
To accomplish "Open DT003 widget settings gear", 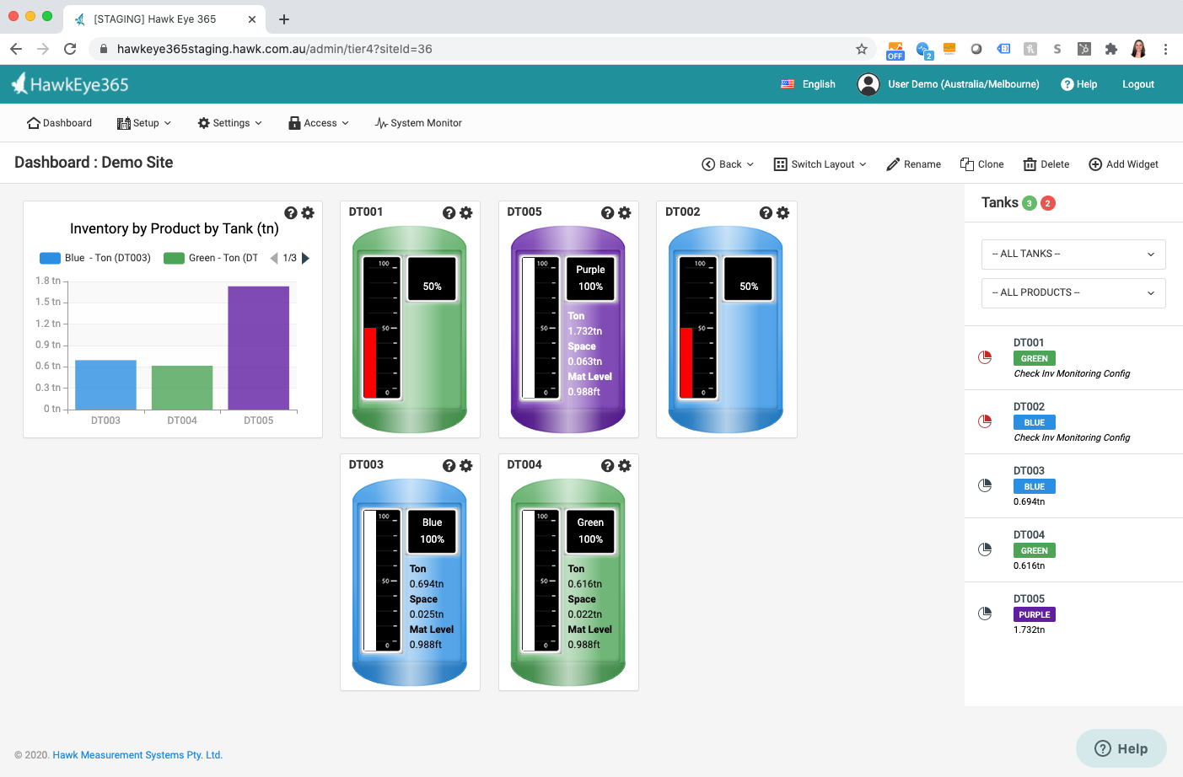I will [x=466, y=466].
